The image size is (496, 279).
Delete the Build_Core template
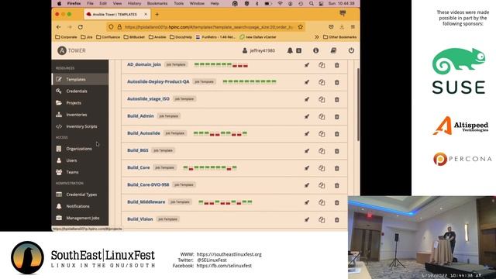point(337,168)
